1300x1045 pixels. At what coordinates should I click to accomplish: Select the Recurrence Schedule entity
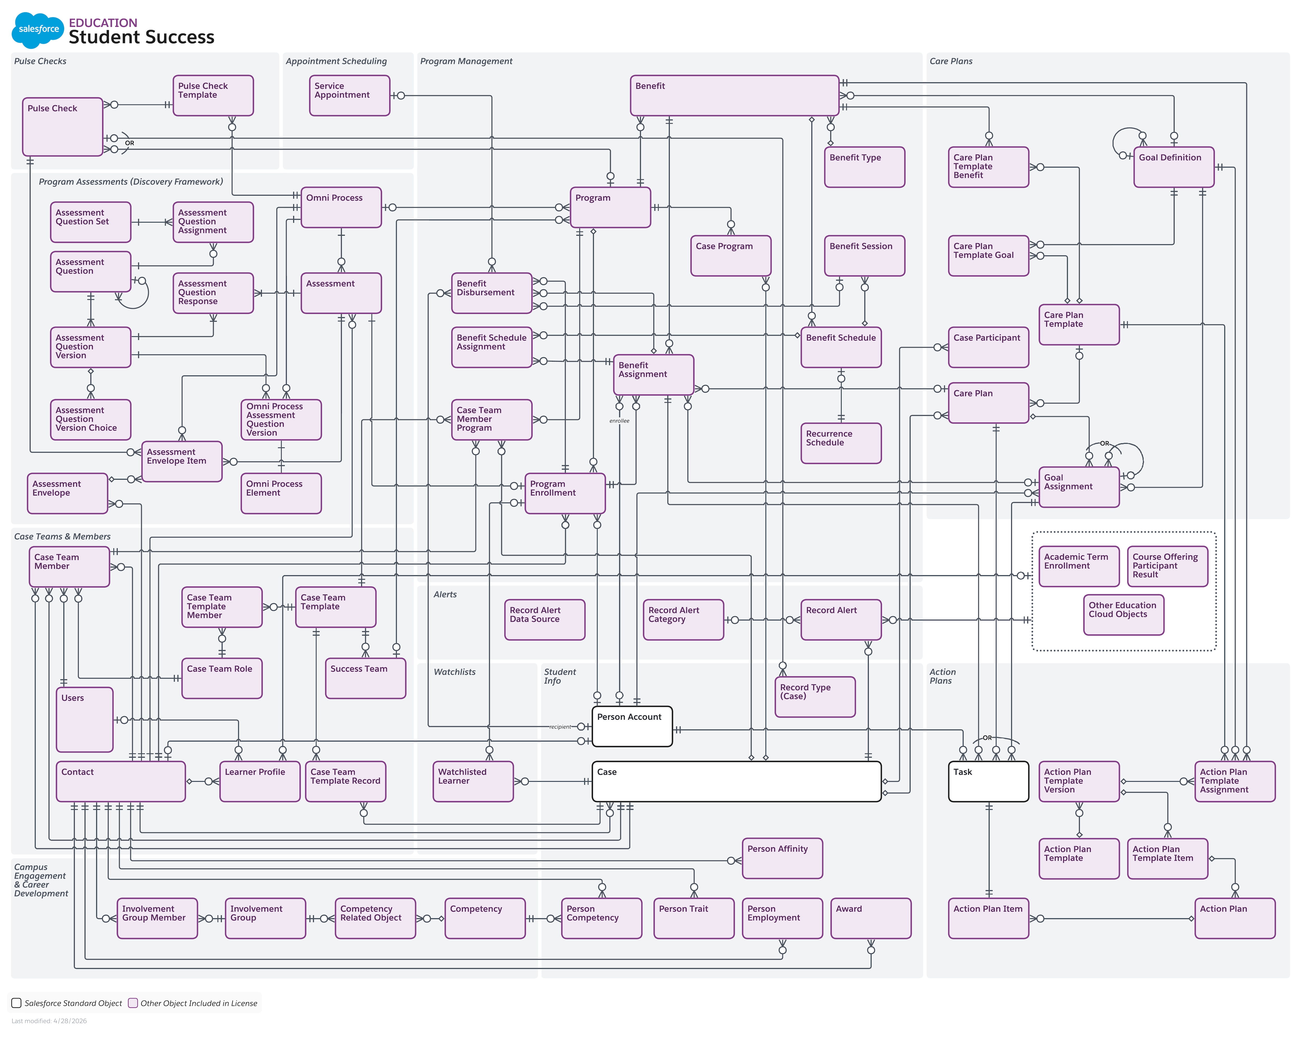(841, 443)
